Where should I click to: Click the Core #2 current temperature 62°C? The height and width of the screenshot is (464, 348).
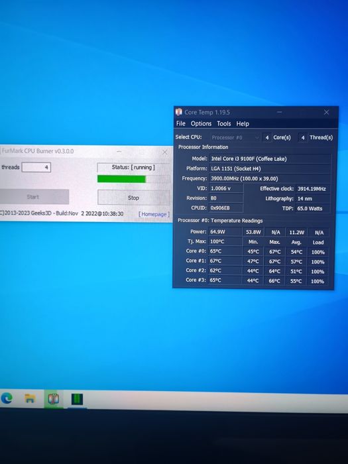point(225,270)
